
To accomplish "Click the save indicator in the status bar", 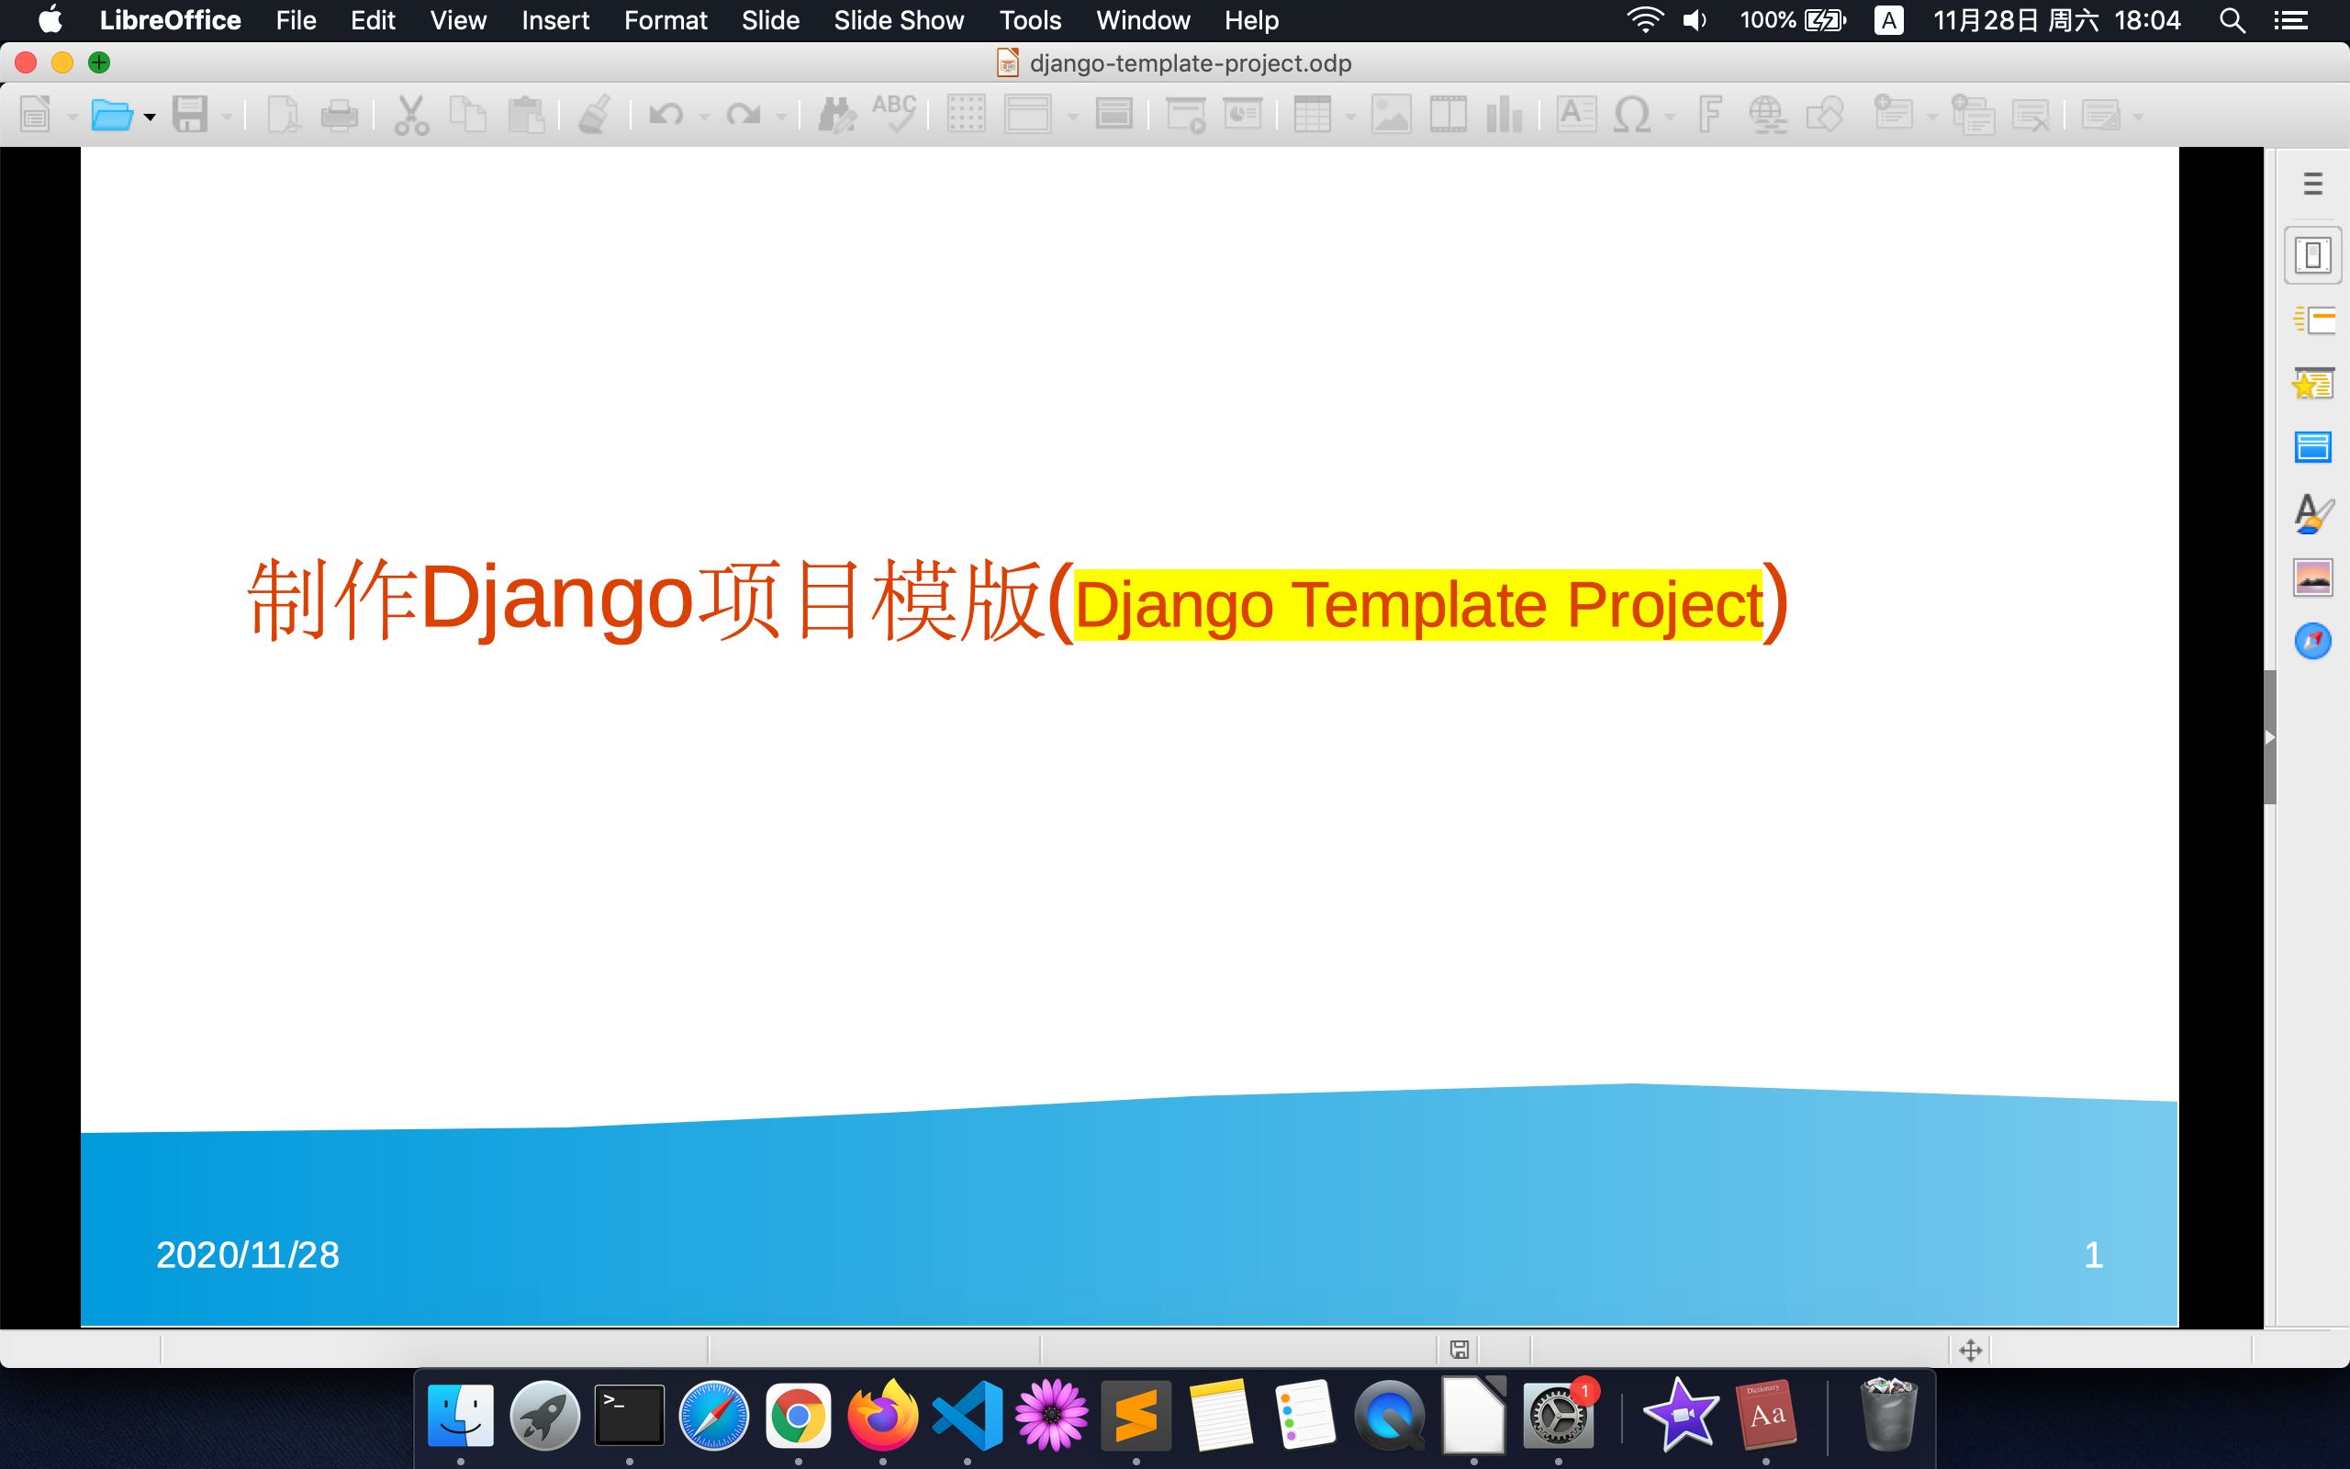I will click(x=1460, y=1349).
